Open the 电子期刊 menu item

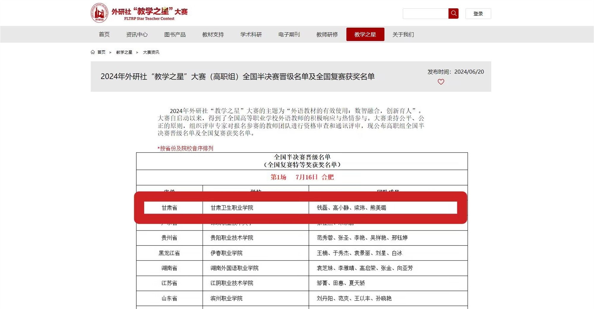pos(289,34)
